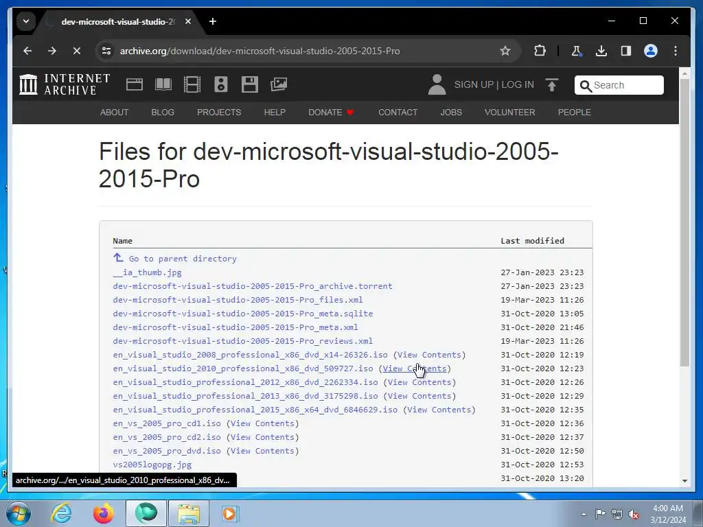703x527 pixels.
Task: Open the tab search dropdown
Action: coord(26,21)
